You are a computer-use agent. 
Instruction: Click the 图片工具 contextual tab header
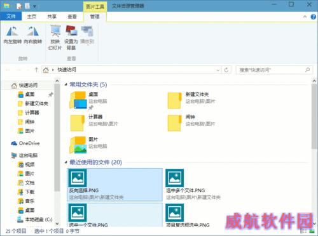point(95,6)
